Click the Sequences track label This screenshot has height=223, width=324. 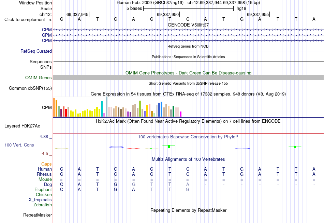pyautogui.click(x=41, y=62)
